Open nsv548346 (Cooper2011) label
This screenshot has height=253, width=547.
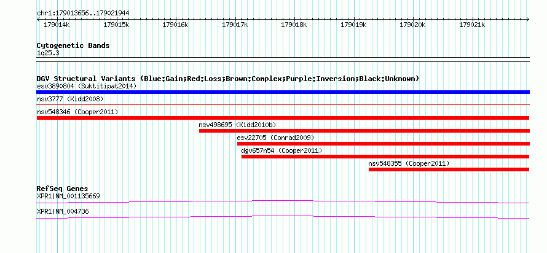tap(77, 112)
